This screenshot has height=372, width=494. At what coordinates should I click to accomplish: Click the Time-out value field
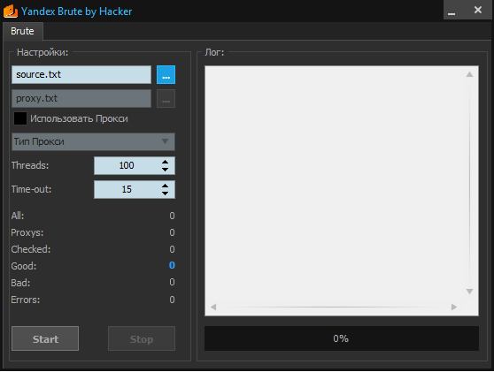coord(127,189)
